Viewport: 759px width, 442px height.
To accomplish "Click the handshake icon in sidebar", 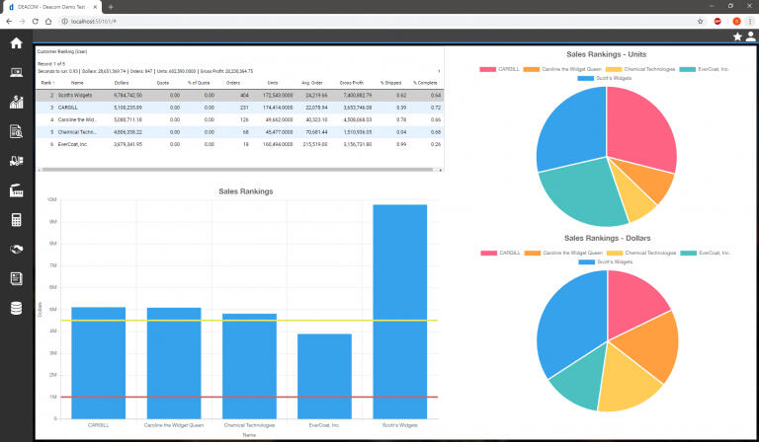I will click(x=16, y=250).
